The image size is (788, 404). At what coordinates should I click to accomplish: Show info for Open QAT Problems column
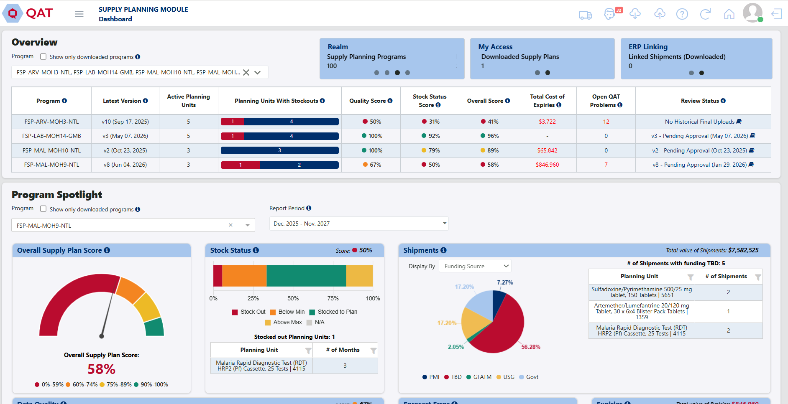620,105
